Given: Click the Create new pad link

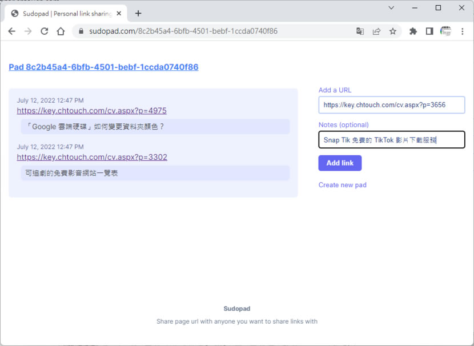Looking at the screenshot, I should [342, 185].
